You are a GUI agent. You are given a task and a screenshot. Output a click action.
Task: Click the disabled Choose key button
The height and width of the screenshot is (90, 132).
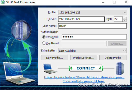(117, 44)
